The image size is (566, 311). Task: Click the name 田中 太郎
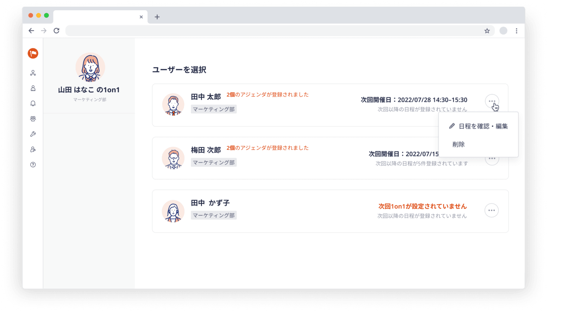(206, 97)
